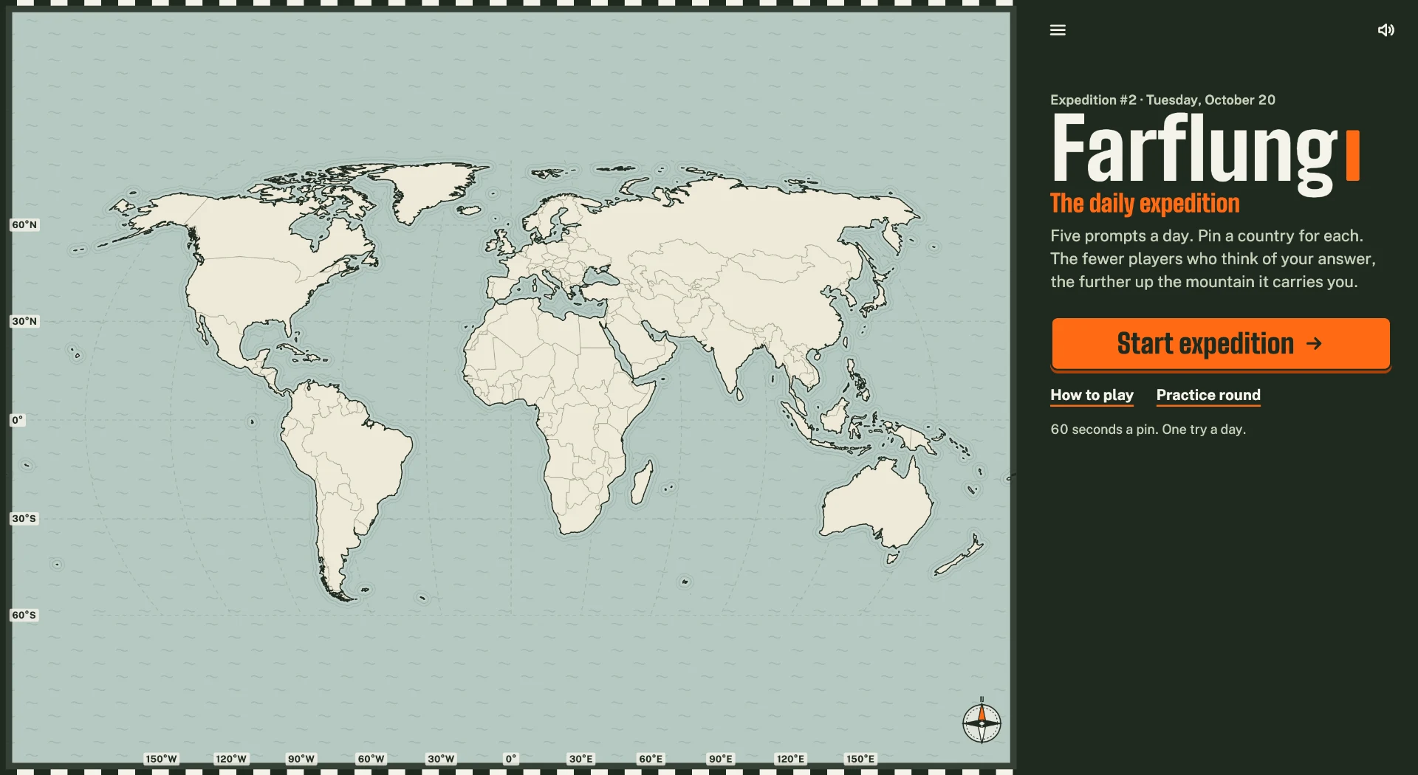The image size is (1418, 775).
Task: Click the 30°N latitude label
Action: pyautogui.click(x=24, y=321)
